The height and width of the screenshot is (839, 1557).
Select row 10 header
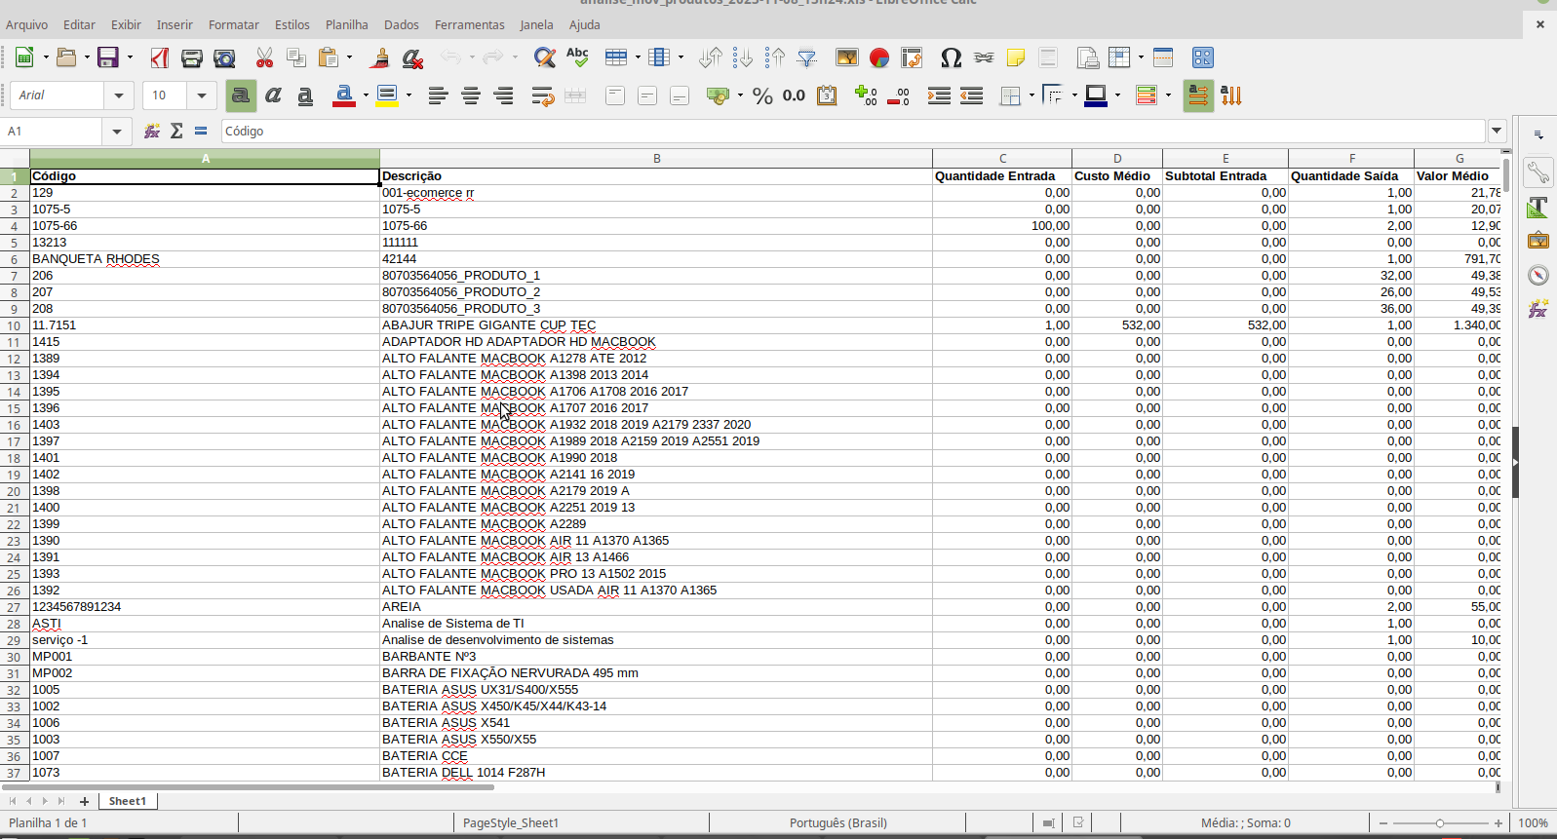pyautogui.click(x=14, y=325)
